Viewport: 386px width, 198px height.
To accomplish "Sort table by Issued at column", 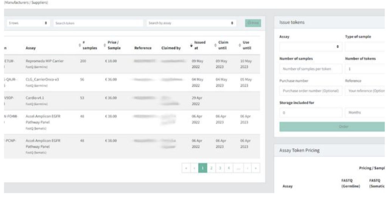I will [x=199, y=45].
